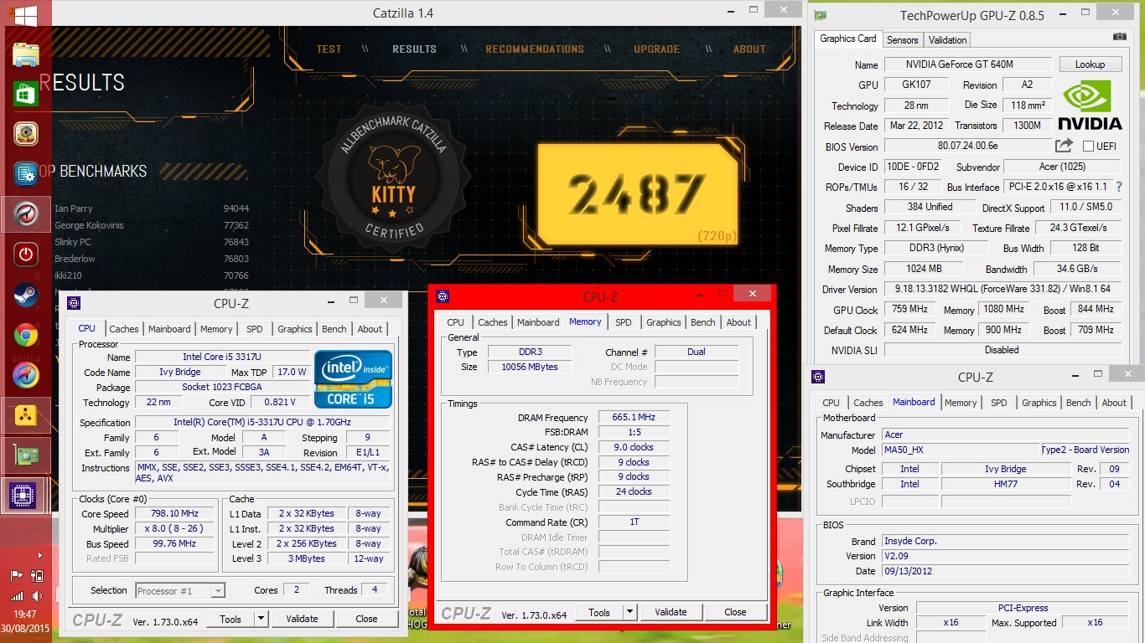The width and height of the screenshot is (1145, 643).
Task: Click the Slinky PC benchmark row
Action: click(x=152, y=242)
